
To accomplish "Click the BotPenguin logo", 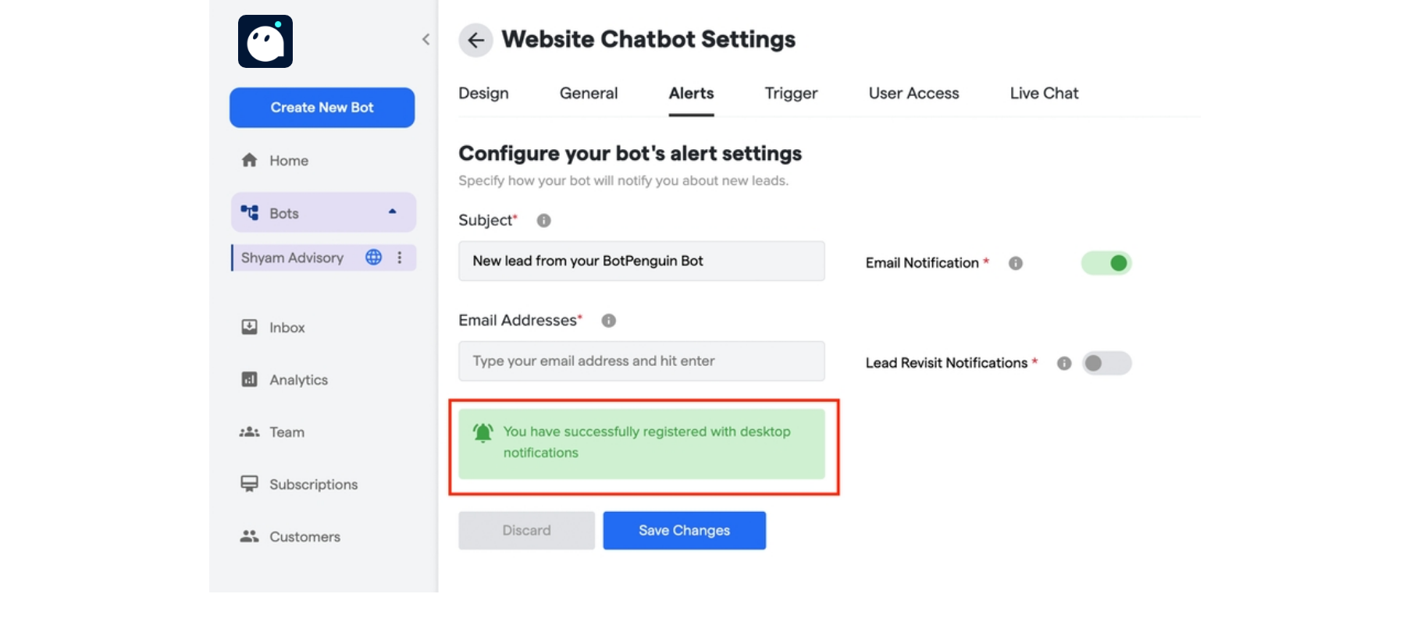I will [265, 41].
